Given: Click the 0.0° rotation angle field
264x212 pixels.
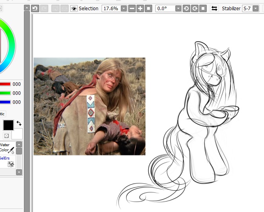Looking at the screenshot, I should click(x=165, y=8).
